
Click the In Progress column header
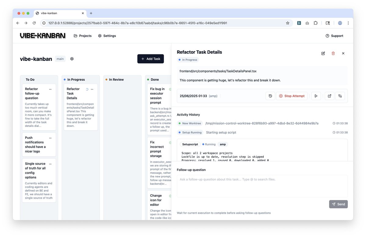click(76, 79)
